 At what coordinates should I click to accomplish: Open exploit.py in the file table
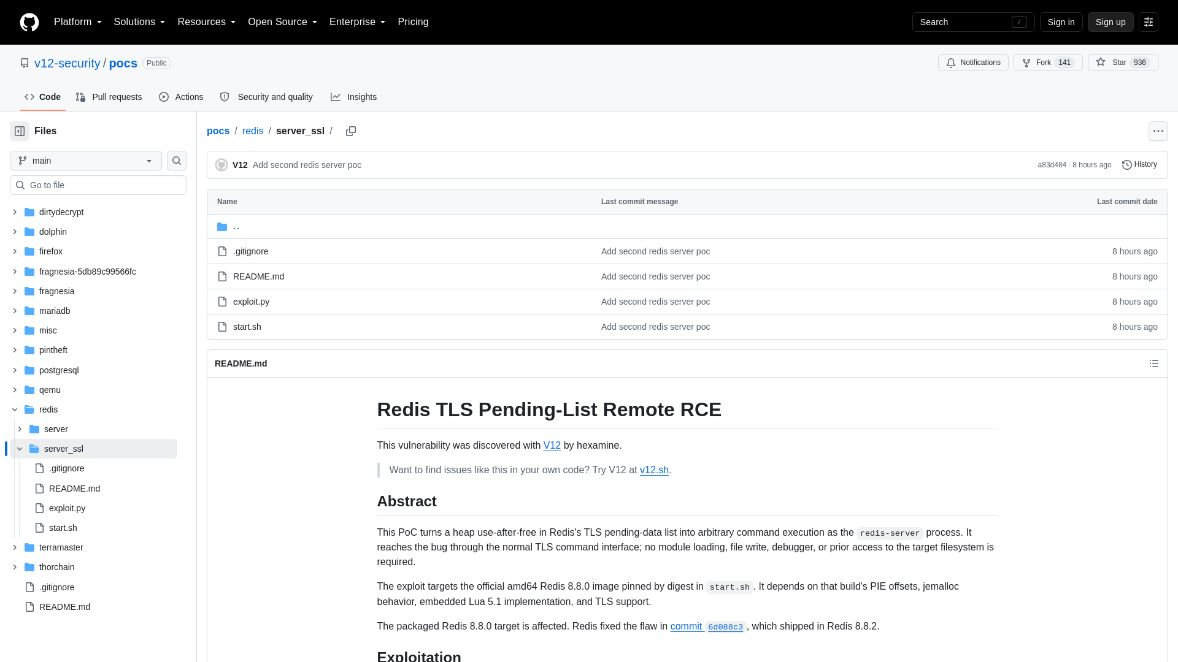click(x=251, y=302)
